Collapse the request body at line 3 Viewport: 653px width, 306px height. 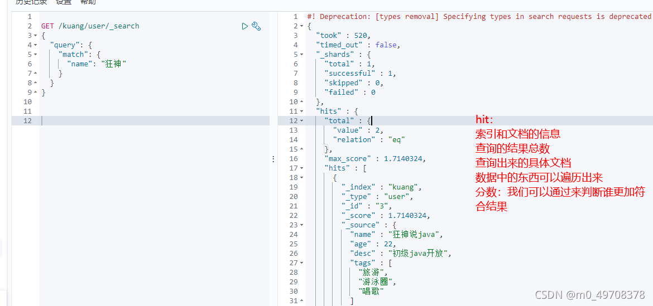(35, 36)
